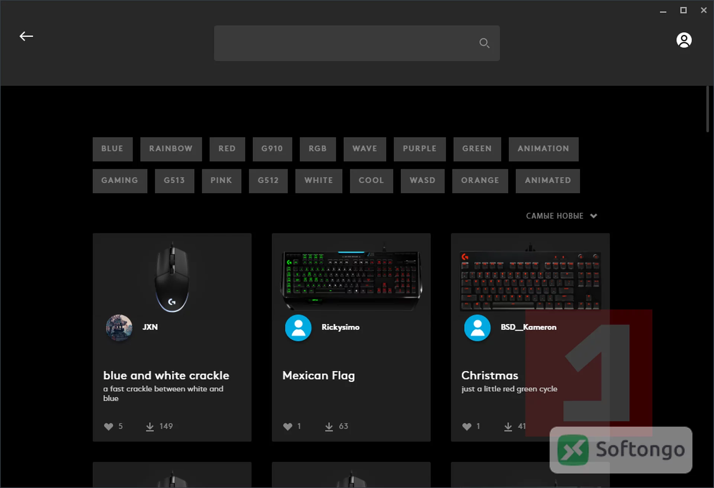Like the Christmas lighting profile

(x=467, y=427)
